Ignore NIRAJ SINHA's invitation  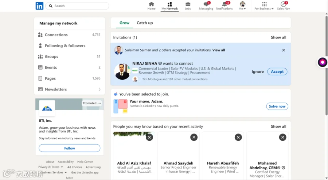click(258, 72)
